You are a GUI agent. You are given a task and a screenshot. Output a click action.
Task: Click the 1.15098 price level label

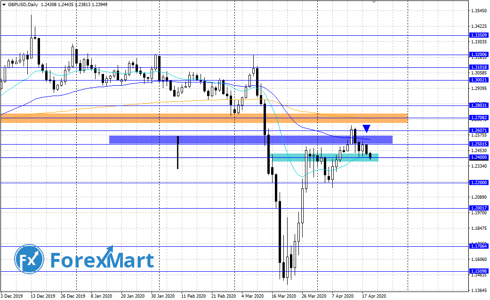[x=478, y=271]
